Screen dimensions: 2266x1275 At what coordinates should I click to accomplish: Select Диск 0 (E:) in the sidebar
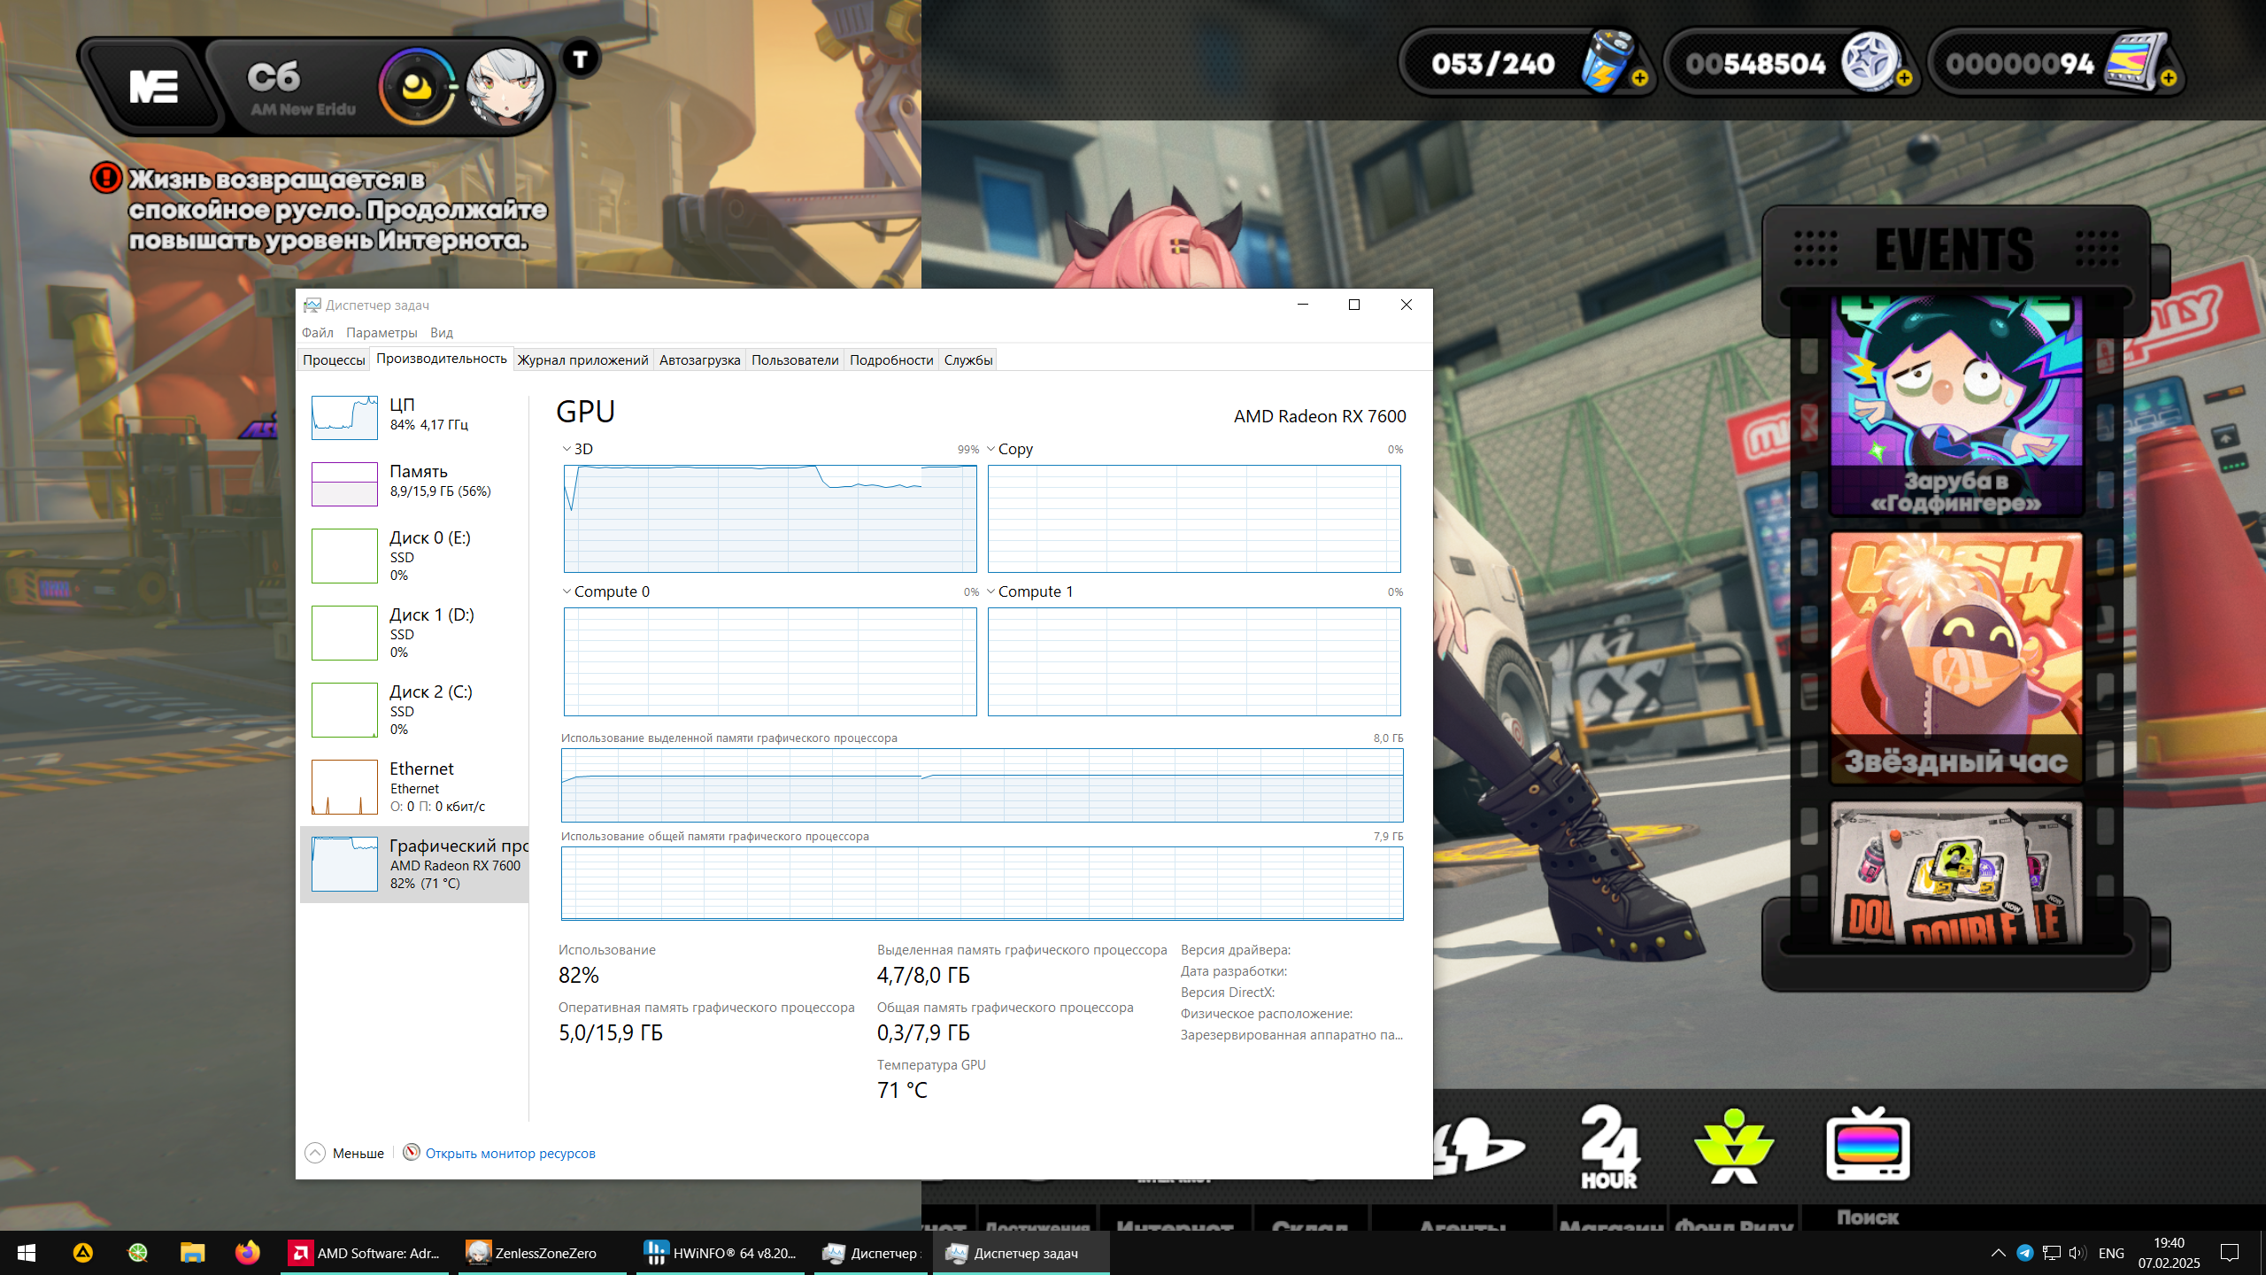coord(414,556)
